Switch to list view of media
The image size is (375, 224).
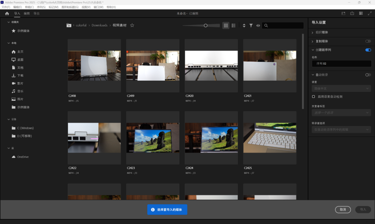point(234,25)
